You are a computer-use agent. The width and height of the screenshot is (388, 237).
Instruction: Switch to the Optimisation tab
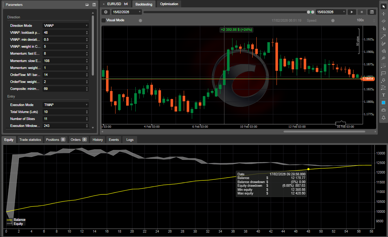click(169, 4)
